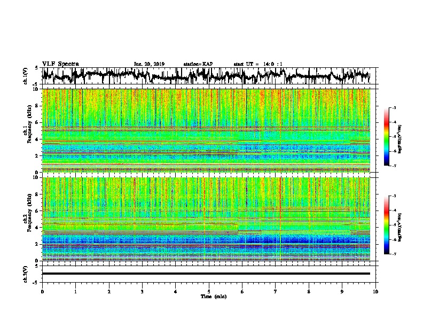Screen dimensions: 423x327
Task: Click the ch.2 colorbar 'log(PSD)' label
Action: (x=400, y=227)
